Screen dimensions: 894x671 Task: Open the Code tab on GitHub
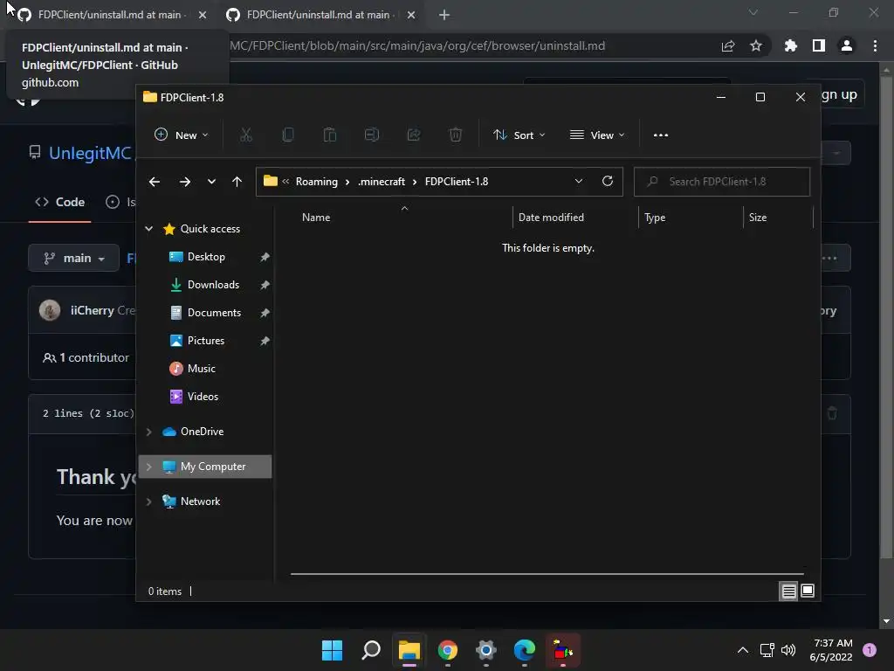point(60,202)
